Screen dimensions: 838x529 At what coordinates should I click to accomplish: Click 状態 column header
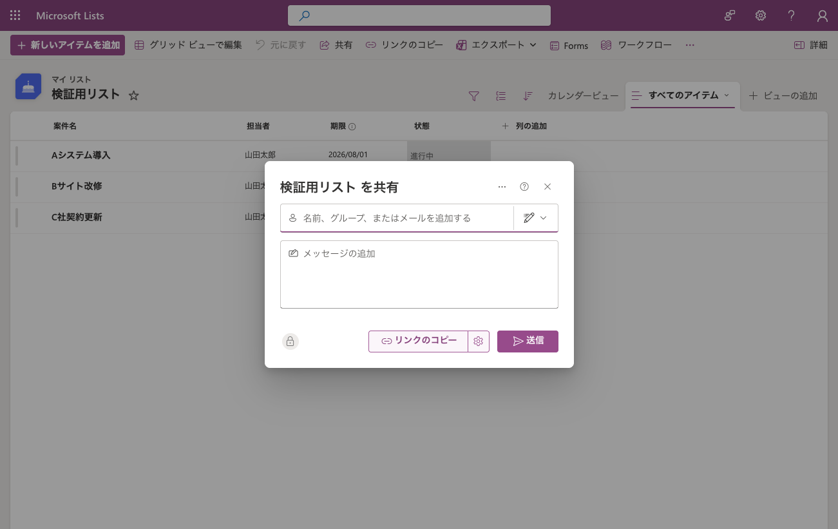pyautogui.click(x=422, y=126)
